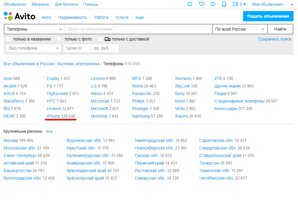Screen dimensions: 298x210
Task: Enable 'только в названиях' checkbox
Action: [x=8, y=39]
